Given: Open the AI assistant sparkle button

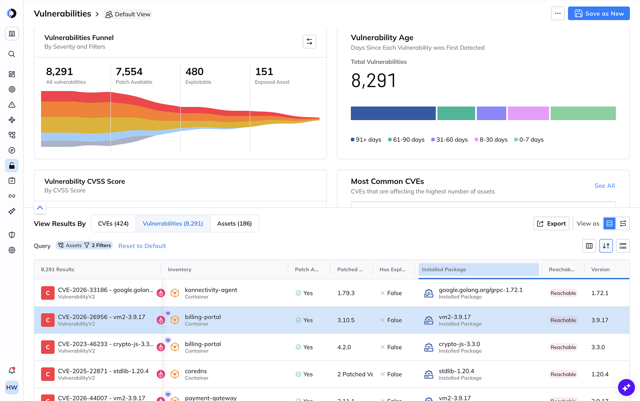Looking at the screenshot, I should click(626, 387).
